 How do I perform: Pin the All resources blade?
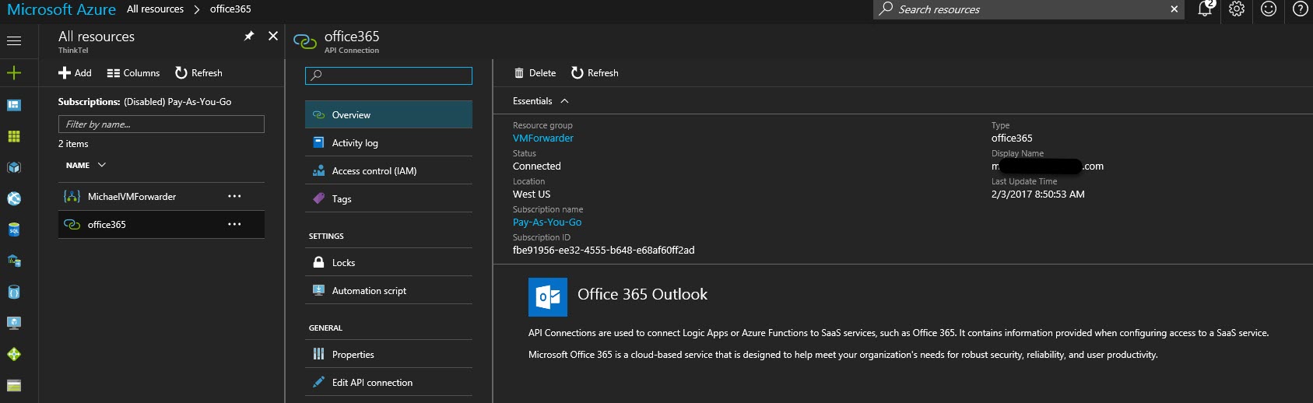[249, 36]
